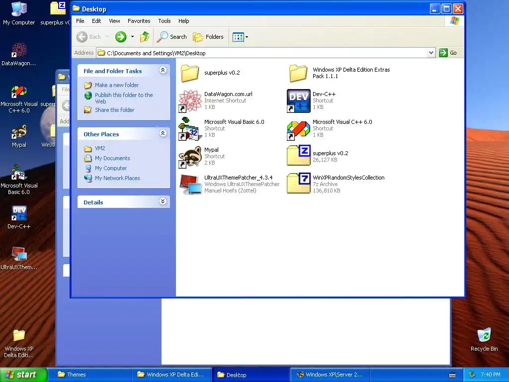The image size is (509, 382).
Task: Open the Help menu
Action: (184, 21)
